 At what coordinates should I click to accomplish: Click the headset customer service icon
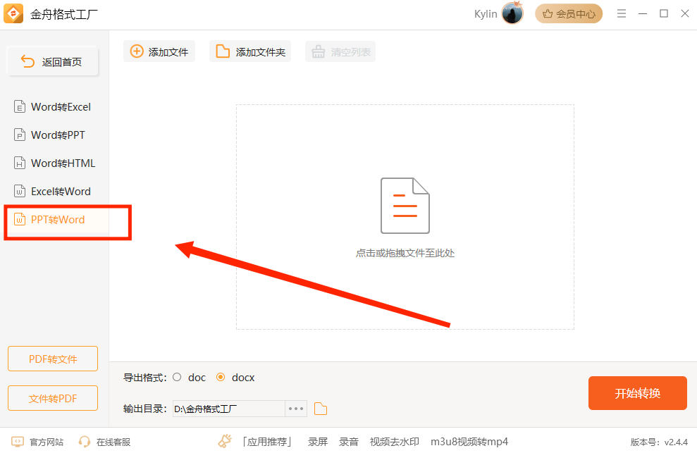84,442
